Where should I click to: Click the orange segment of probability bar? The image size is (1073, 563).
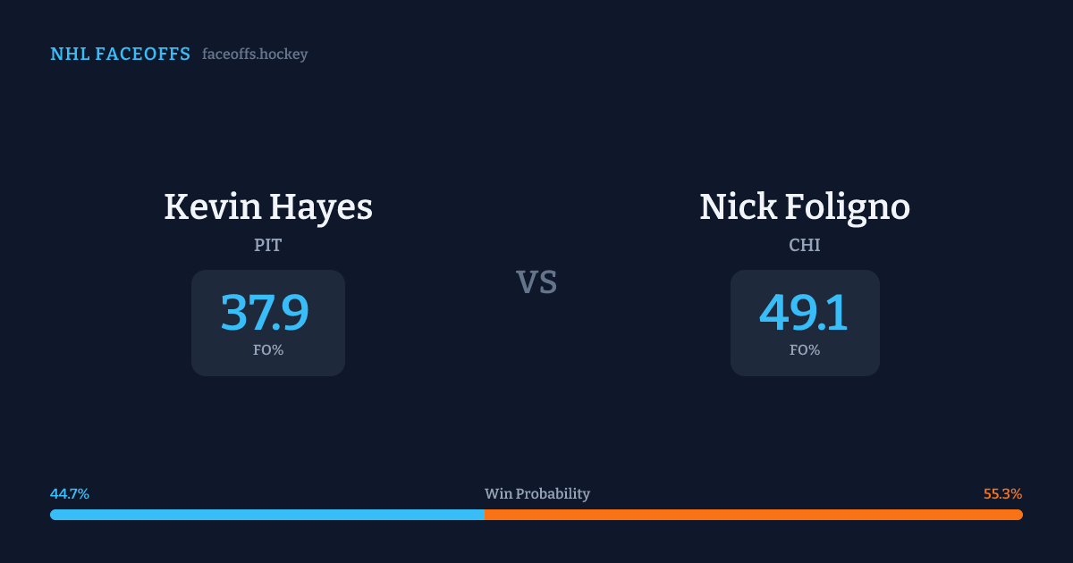click(751, 515)
